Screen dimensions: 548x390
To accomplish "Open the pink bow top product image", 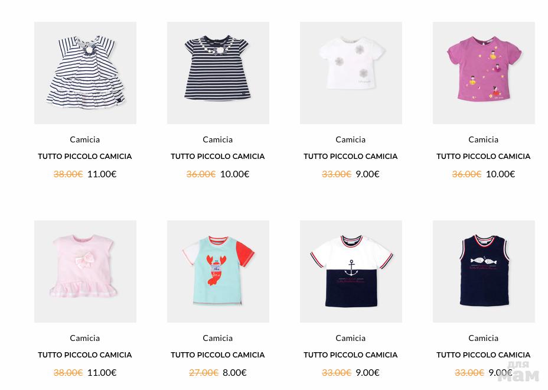I will 85,271.
